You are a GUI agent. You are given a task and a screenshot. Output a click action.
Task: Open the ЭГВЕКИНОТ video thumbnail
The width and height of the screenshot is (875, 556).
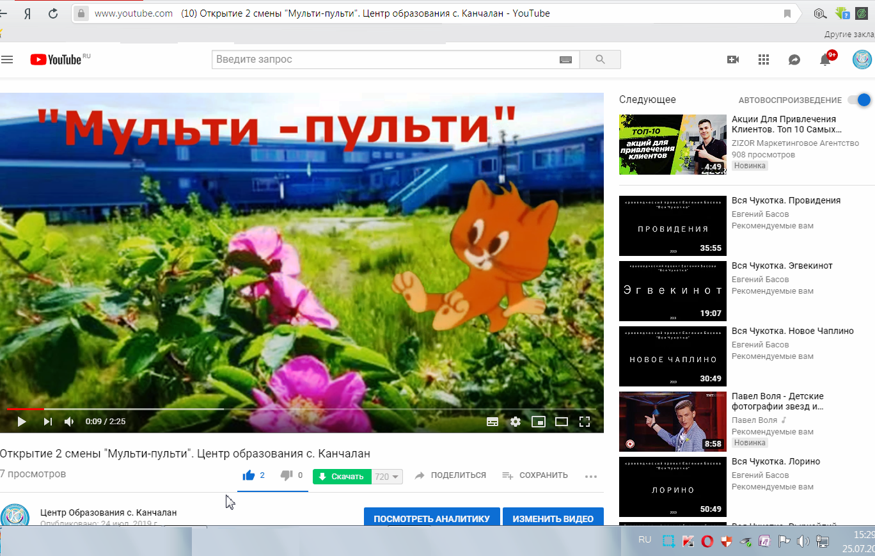tap(673, 291)
